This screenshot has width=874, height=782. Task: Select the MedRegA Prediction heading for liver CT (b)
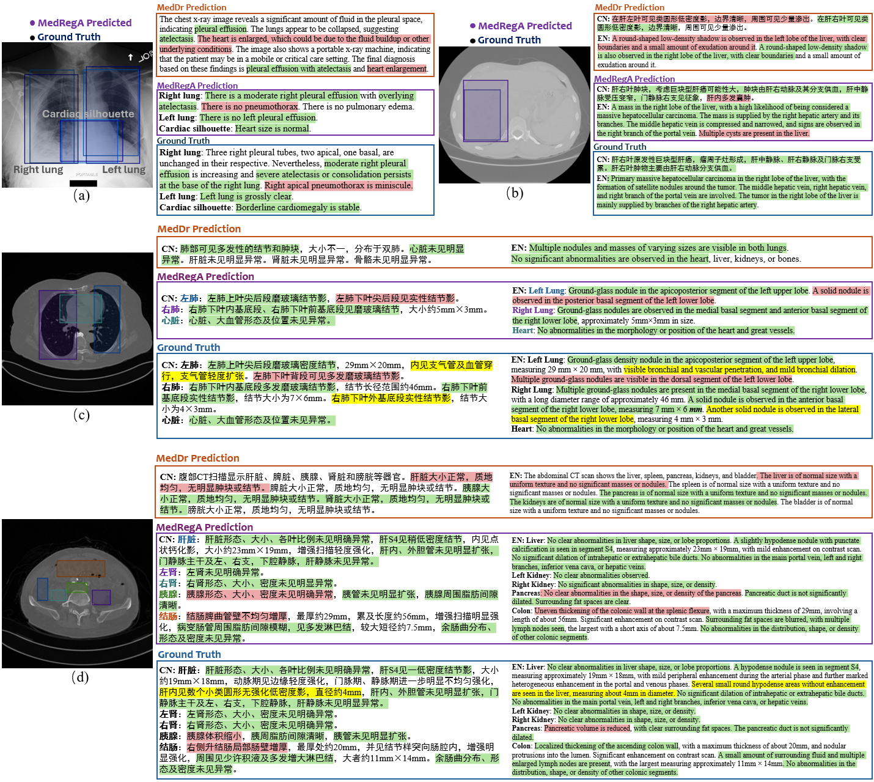tap(634, 79)
